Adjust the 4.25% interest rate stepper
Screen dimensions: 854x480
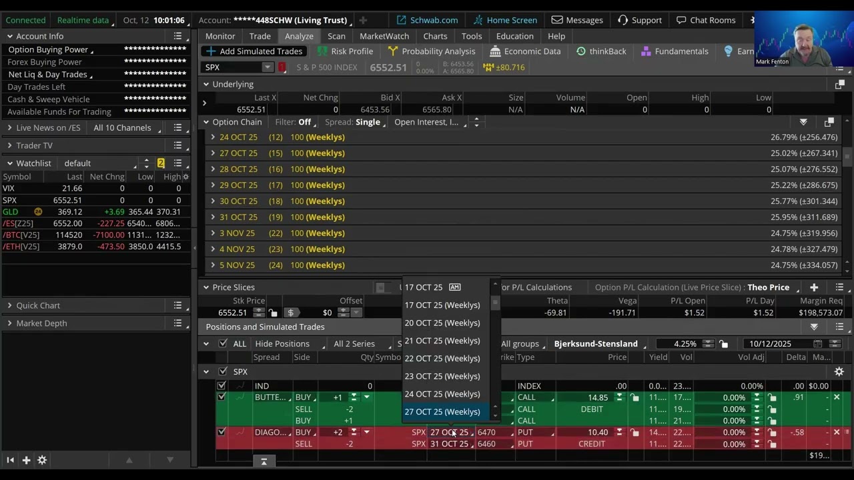pyautogui.click(x=708, y=344)
